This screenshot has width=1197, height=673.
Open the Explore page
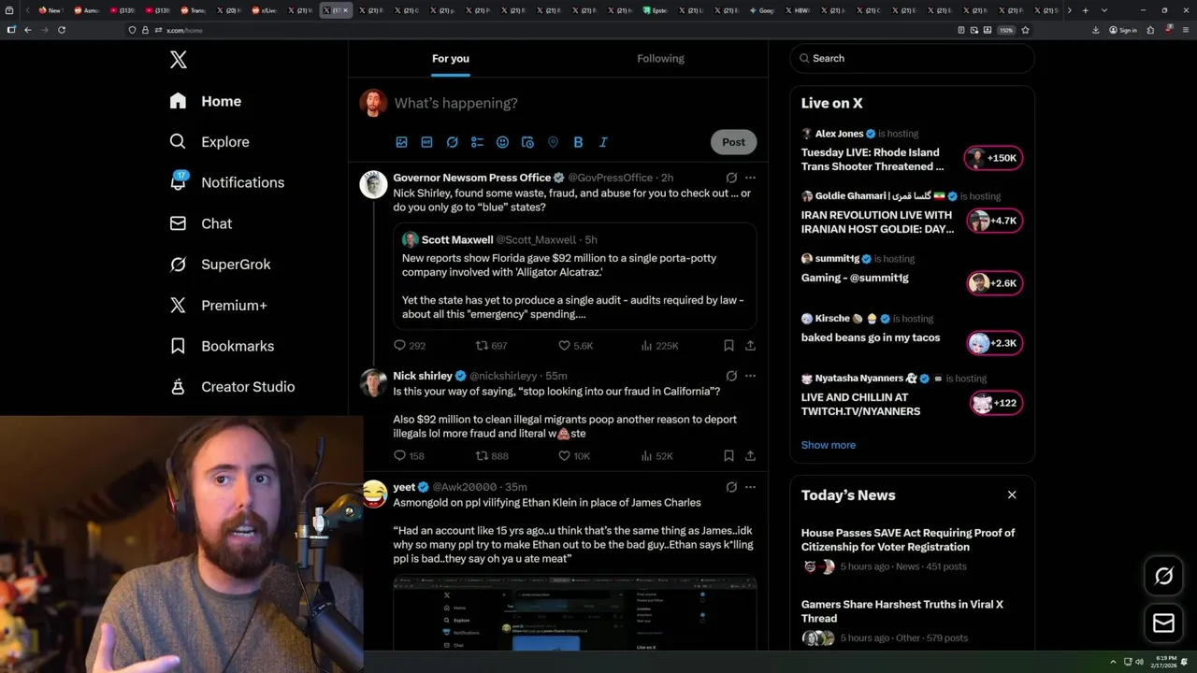coord(209,142)
